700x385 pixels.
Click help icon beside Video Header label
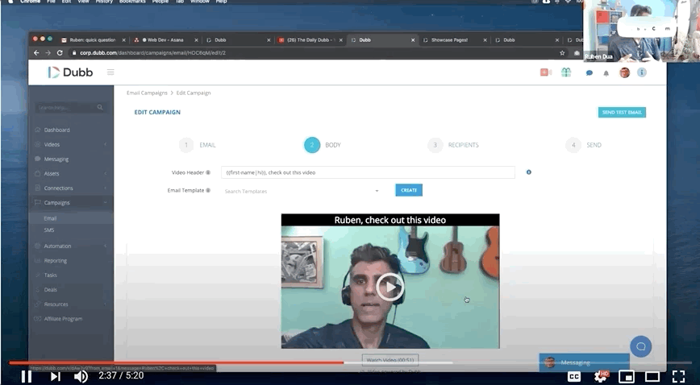pyautogui.click(x=208, y=172)
